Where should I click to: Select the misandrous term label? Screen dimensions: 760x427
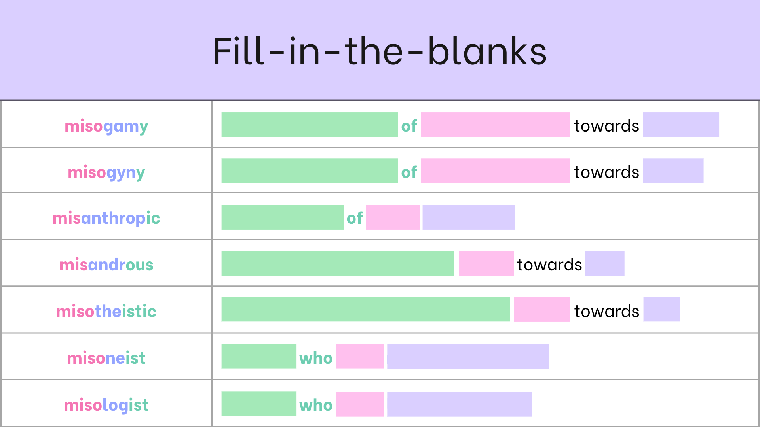click(106, 265)
